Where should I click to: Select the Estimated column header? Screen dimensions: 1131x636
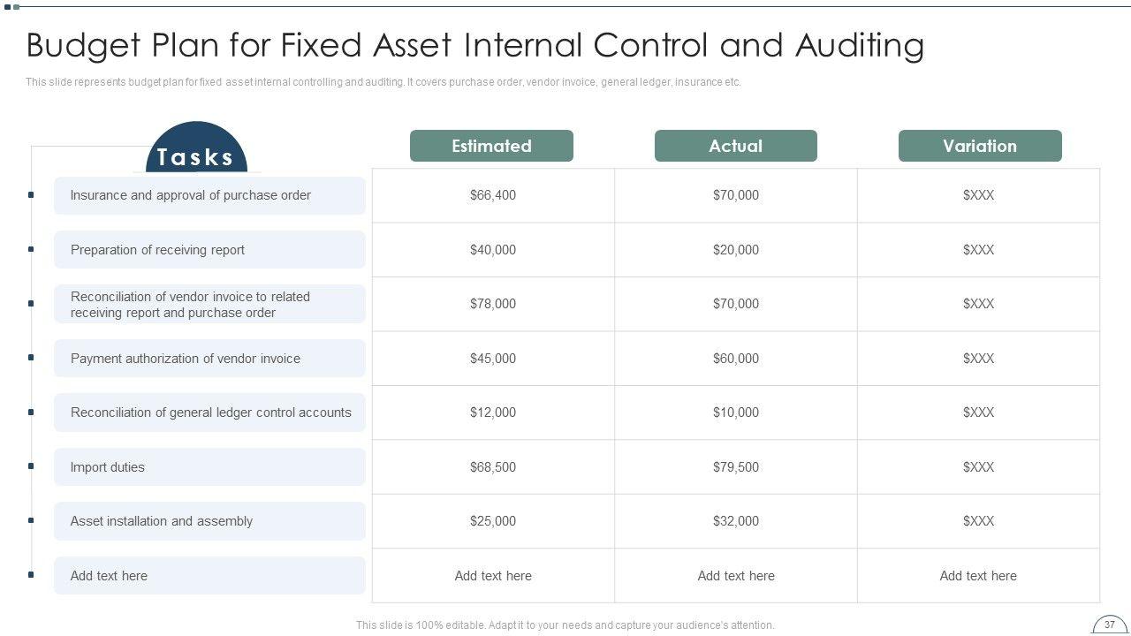[491, 146]
